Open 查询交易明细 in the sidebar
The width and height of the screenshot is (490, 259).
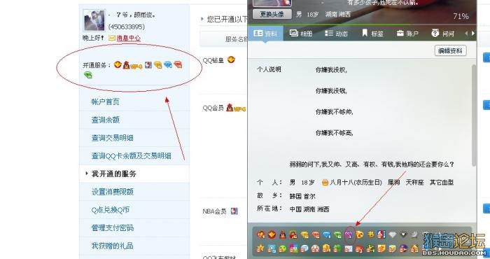[x=112, y=138]
